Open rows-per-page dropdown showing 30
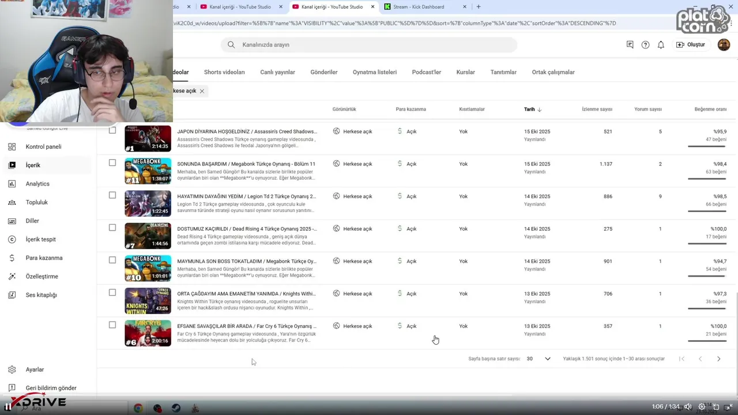 coord(539,359)
